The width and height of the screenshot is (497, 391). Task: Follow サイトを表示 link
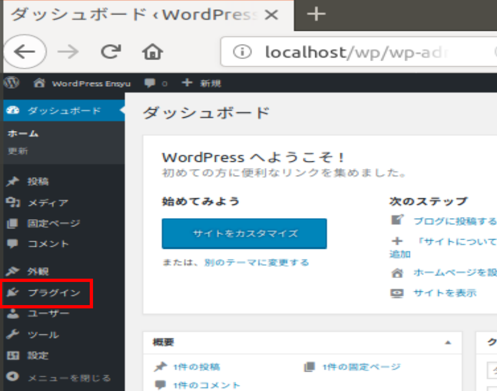pos(445,293)
